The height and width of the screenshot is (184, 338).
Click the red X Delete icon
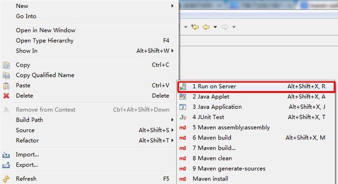(x=6, y=96)
